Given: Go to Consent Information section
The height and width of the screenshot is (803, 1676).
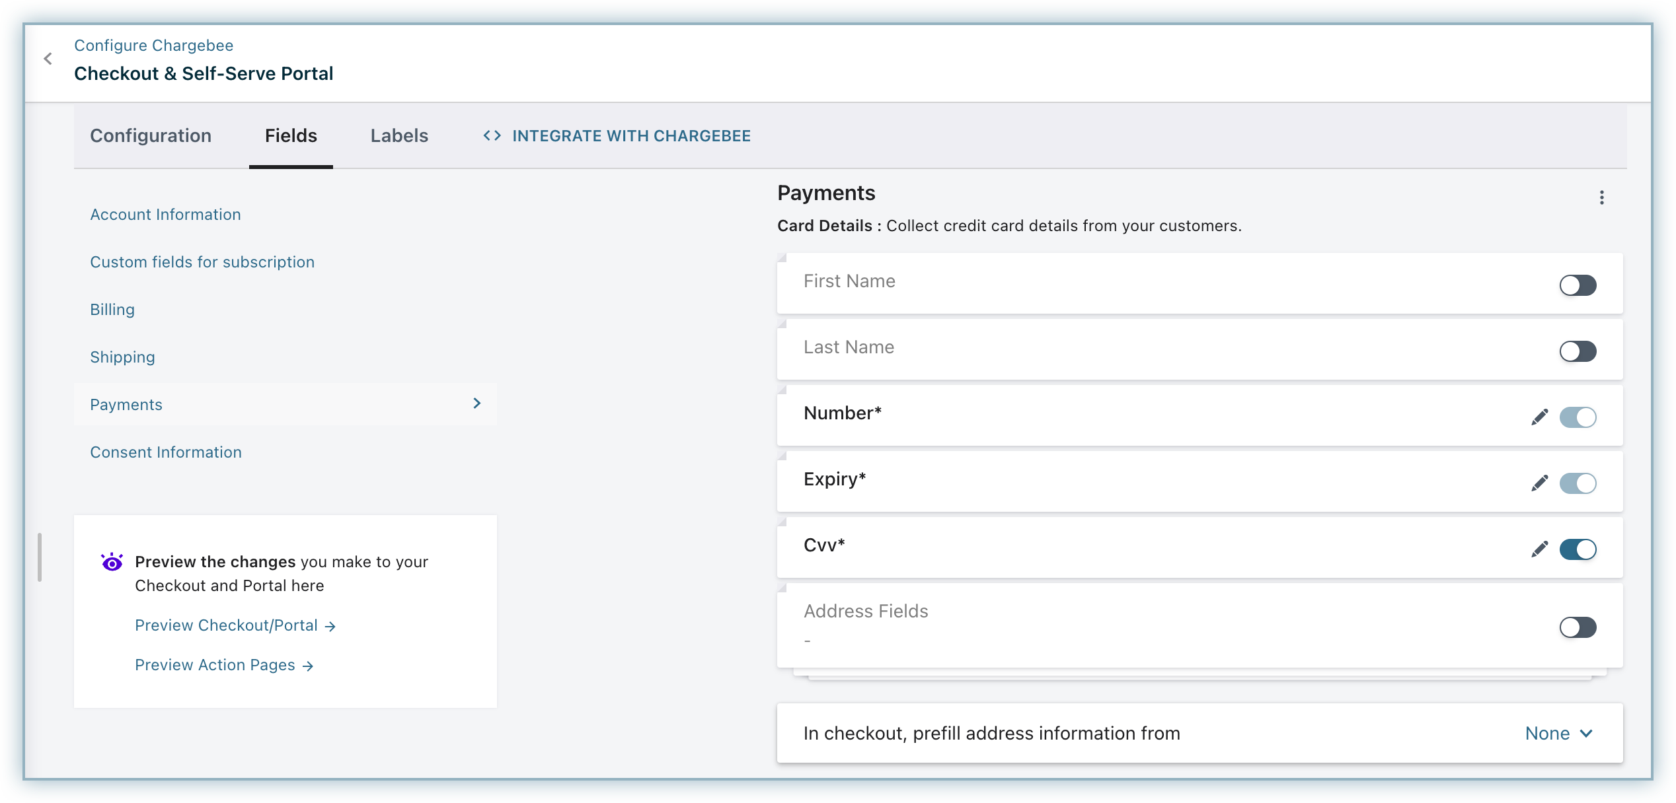Looking at the screenshot, I should (x=166, y=452).
